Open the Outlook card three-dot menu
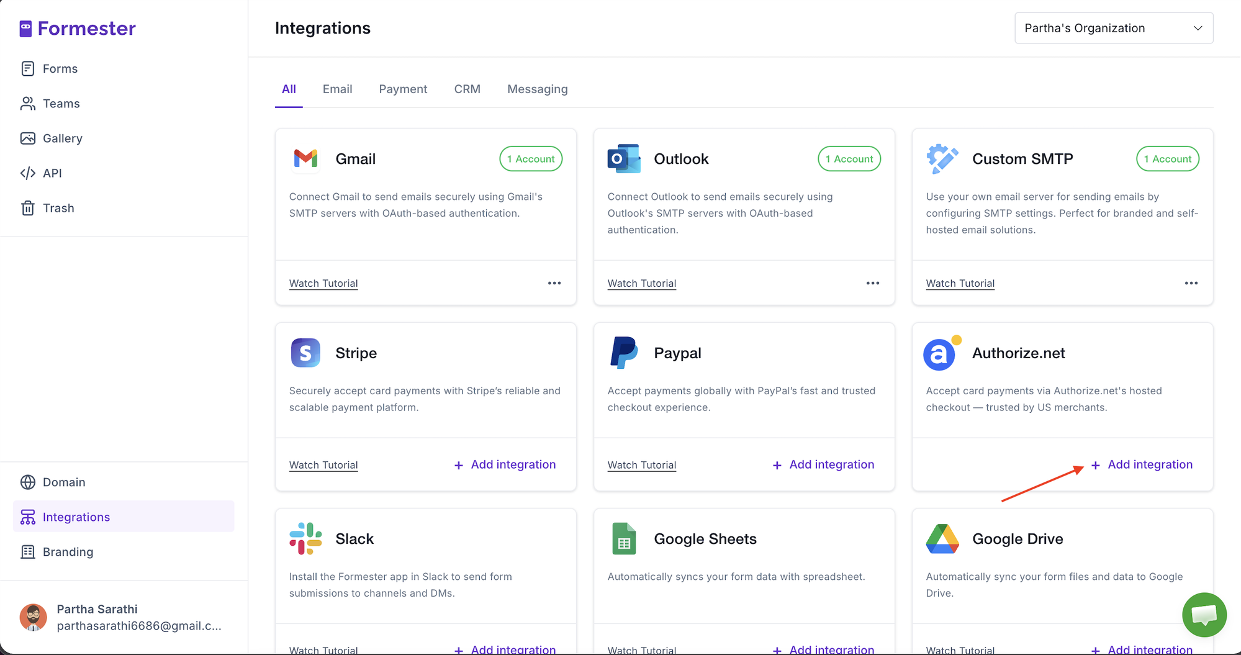The width and height of the screenshot is (1241, 655). 873,283
